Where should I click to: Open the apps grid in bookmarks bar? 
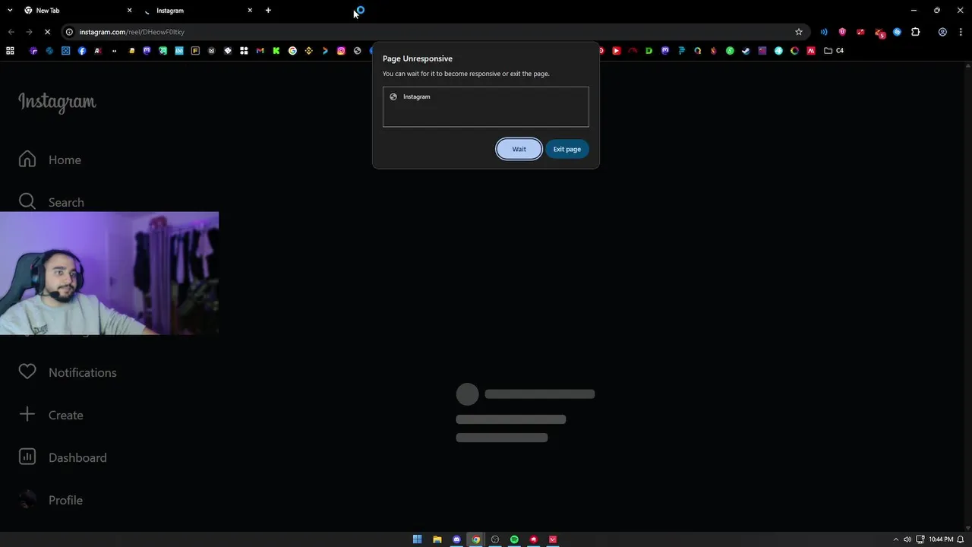[x=10, y=51]
